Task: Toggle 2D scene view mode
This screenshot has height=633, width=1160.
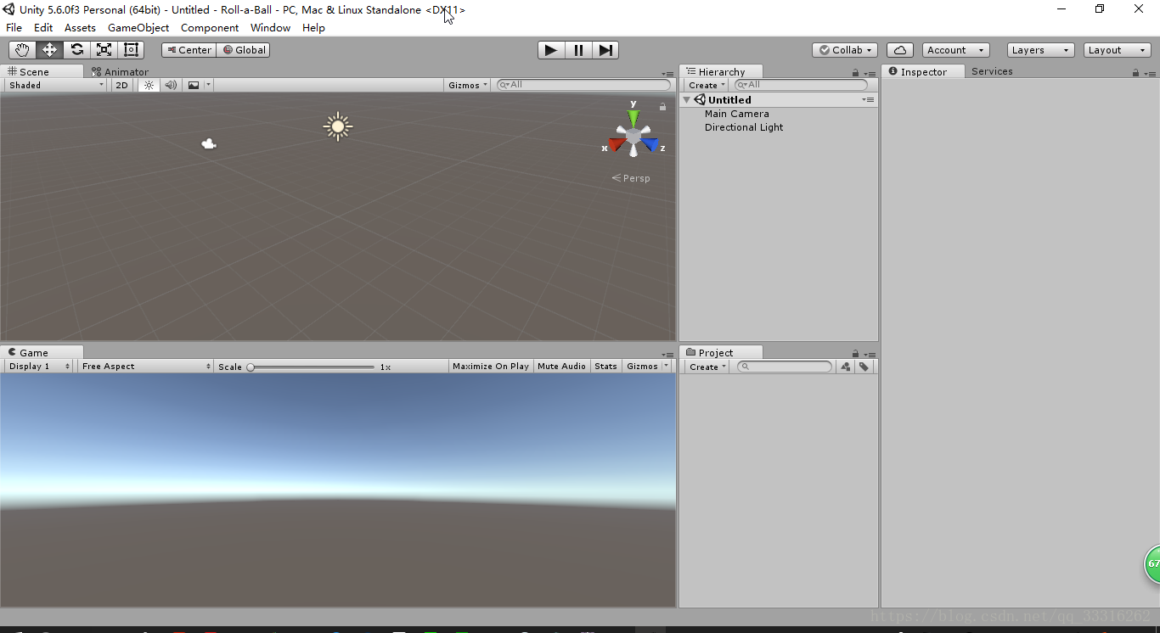Action: (x=121, y=85)
